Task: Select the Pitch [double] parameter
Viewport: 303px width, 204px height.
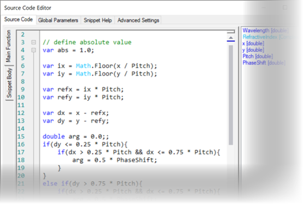Action: click(x=258, y=56)
